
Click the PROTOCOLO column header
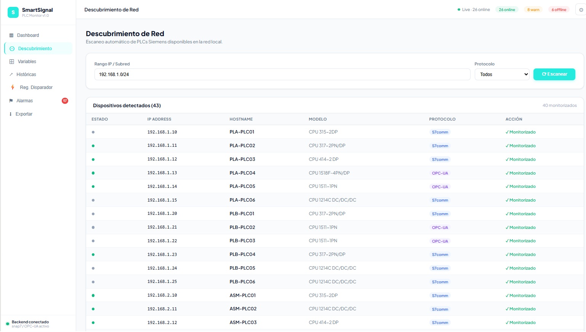442,119
